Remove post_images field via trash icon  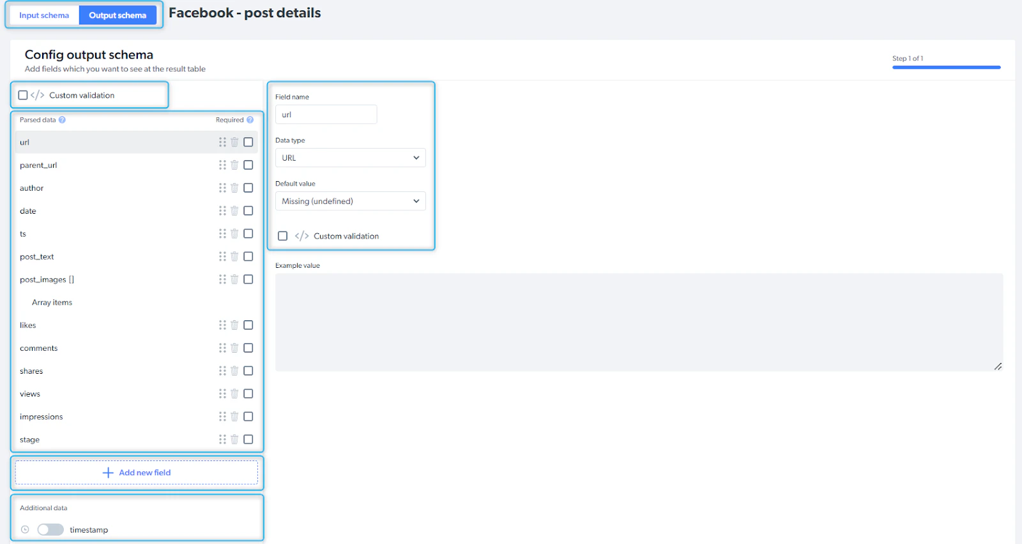(x=234, y=279)
